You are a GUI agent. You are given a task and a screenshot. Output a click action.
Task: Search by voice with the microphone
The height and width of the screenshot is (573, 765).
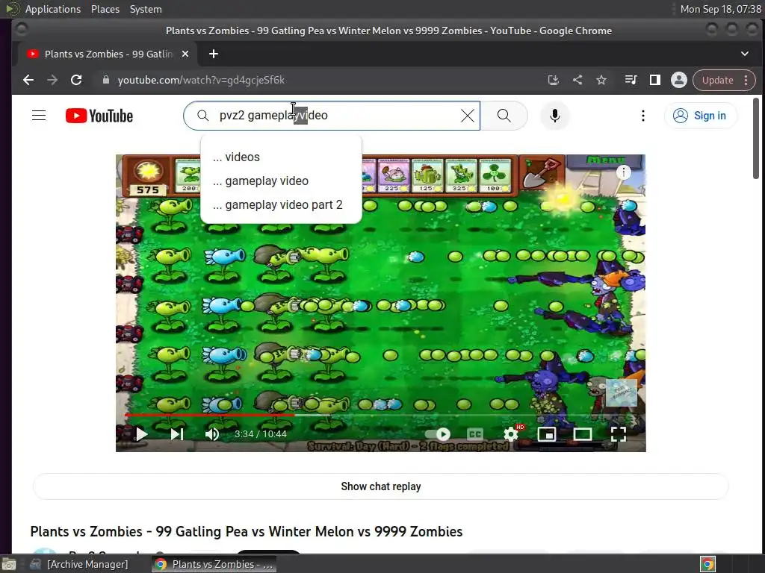(x=555, y=116)
